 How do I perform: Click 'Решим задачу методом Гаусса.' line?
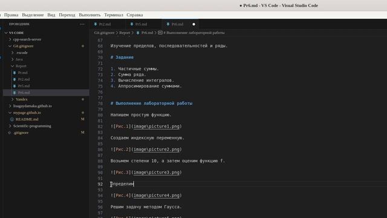pyautogui.click(x=146, y=207)
